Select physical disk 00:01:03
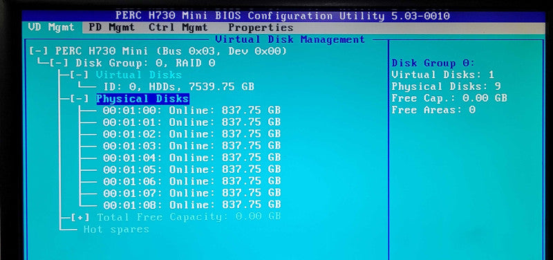The width and height of the screenshot is (553, 260). (x=192, y=146)
